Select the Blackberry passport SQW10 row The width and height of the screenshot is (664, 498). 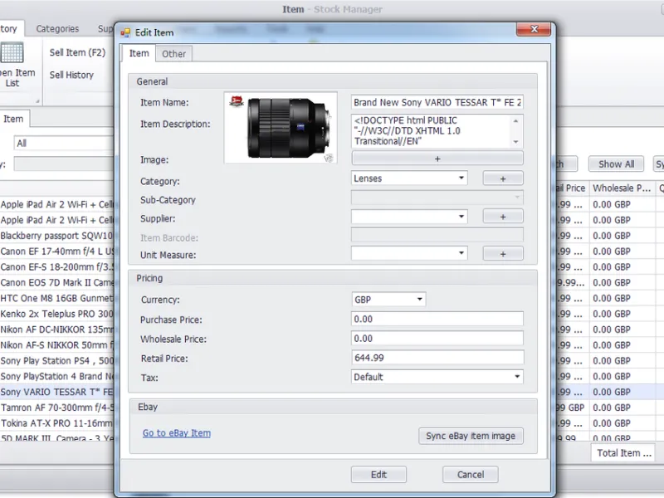56,236
